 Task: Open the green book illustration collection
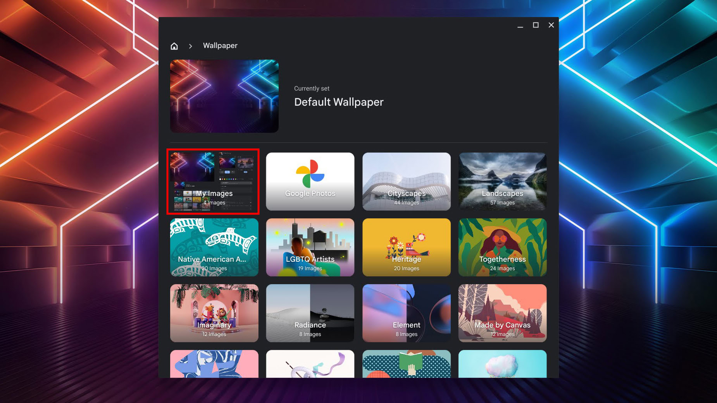click(x=407, y=364)
